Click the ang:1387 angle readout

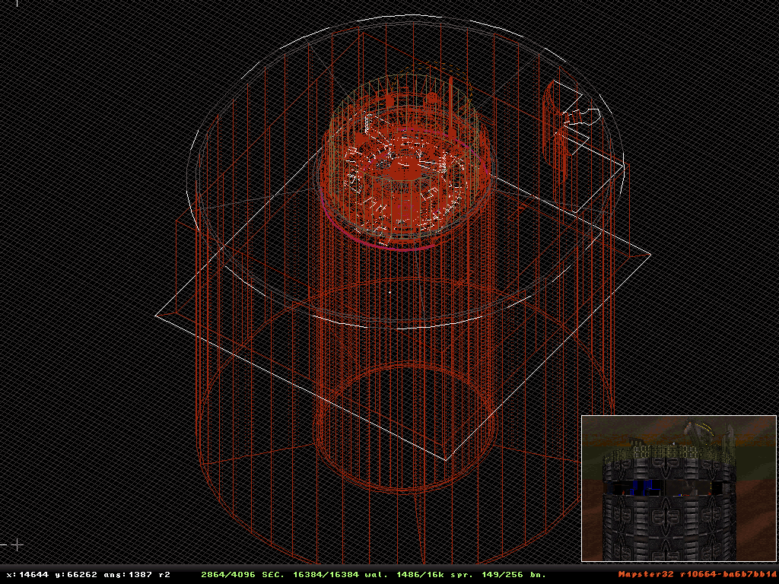pos(128,575)
